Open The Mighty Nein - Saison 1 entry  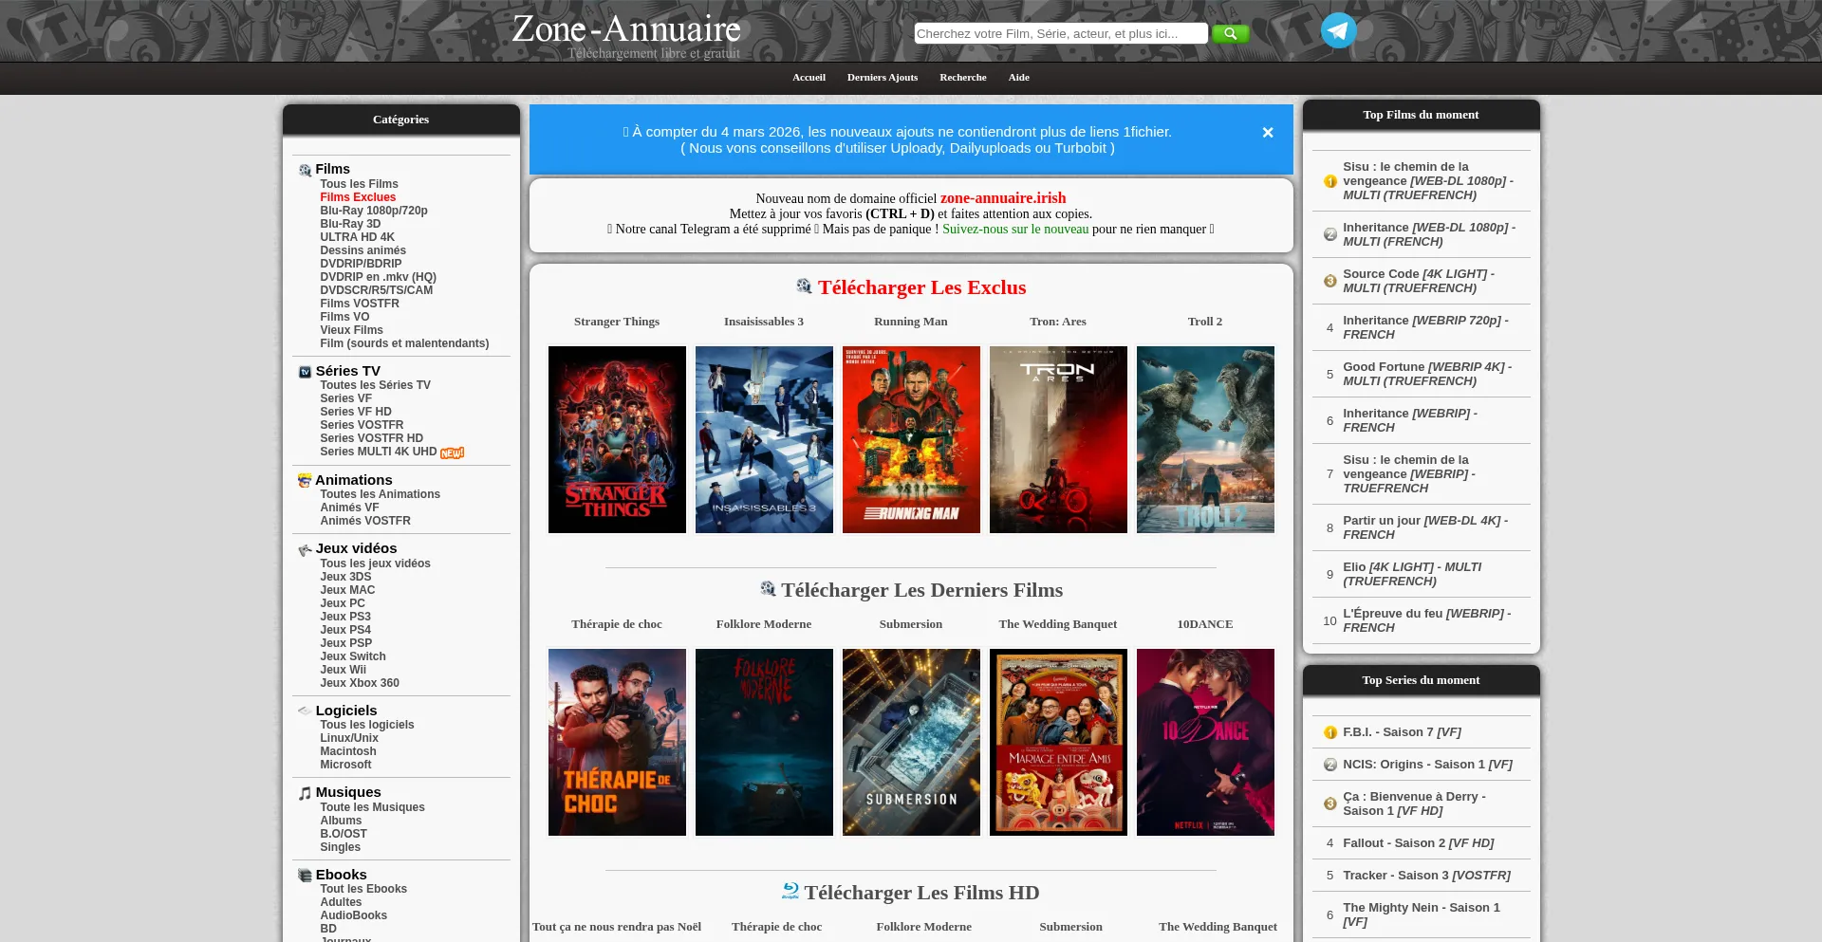(1422, 914)
